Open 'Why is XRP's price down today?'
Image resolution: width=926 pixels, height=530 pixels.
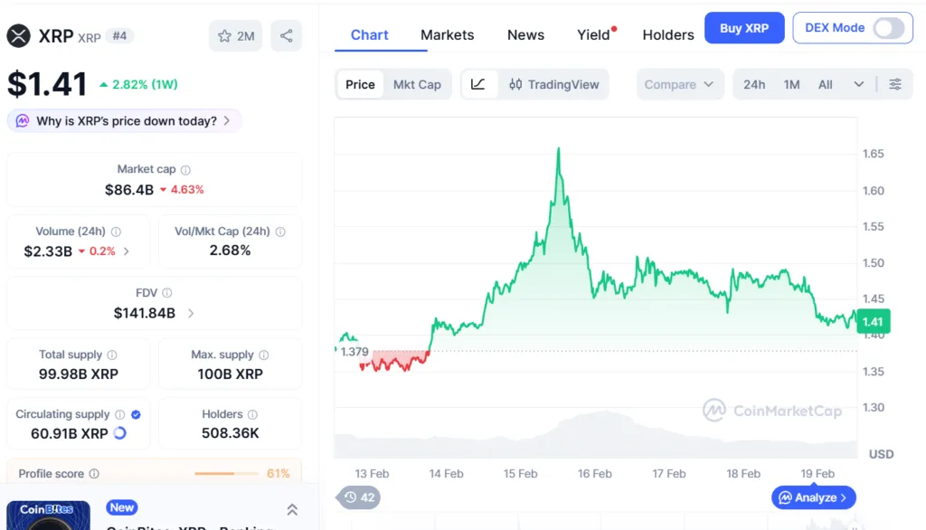[124, 119]
